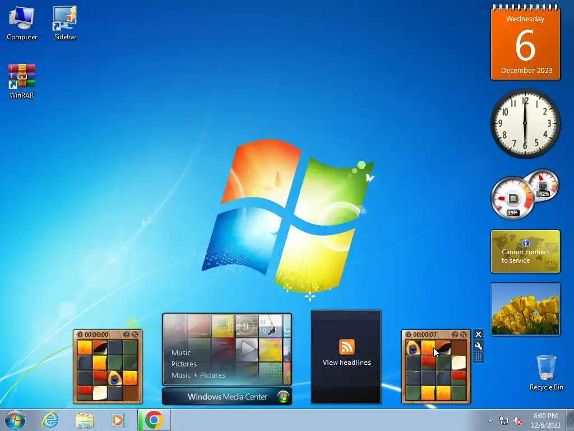Click toucan eye tile in 00:00:00 puzzle
Viewport: 574px width, 431px height.
(114, 378)
